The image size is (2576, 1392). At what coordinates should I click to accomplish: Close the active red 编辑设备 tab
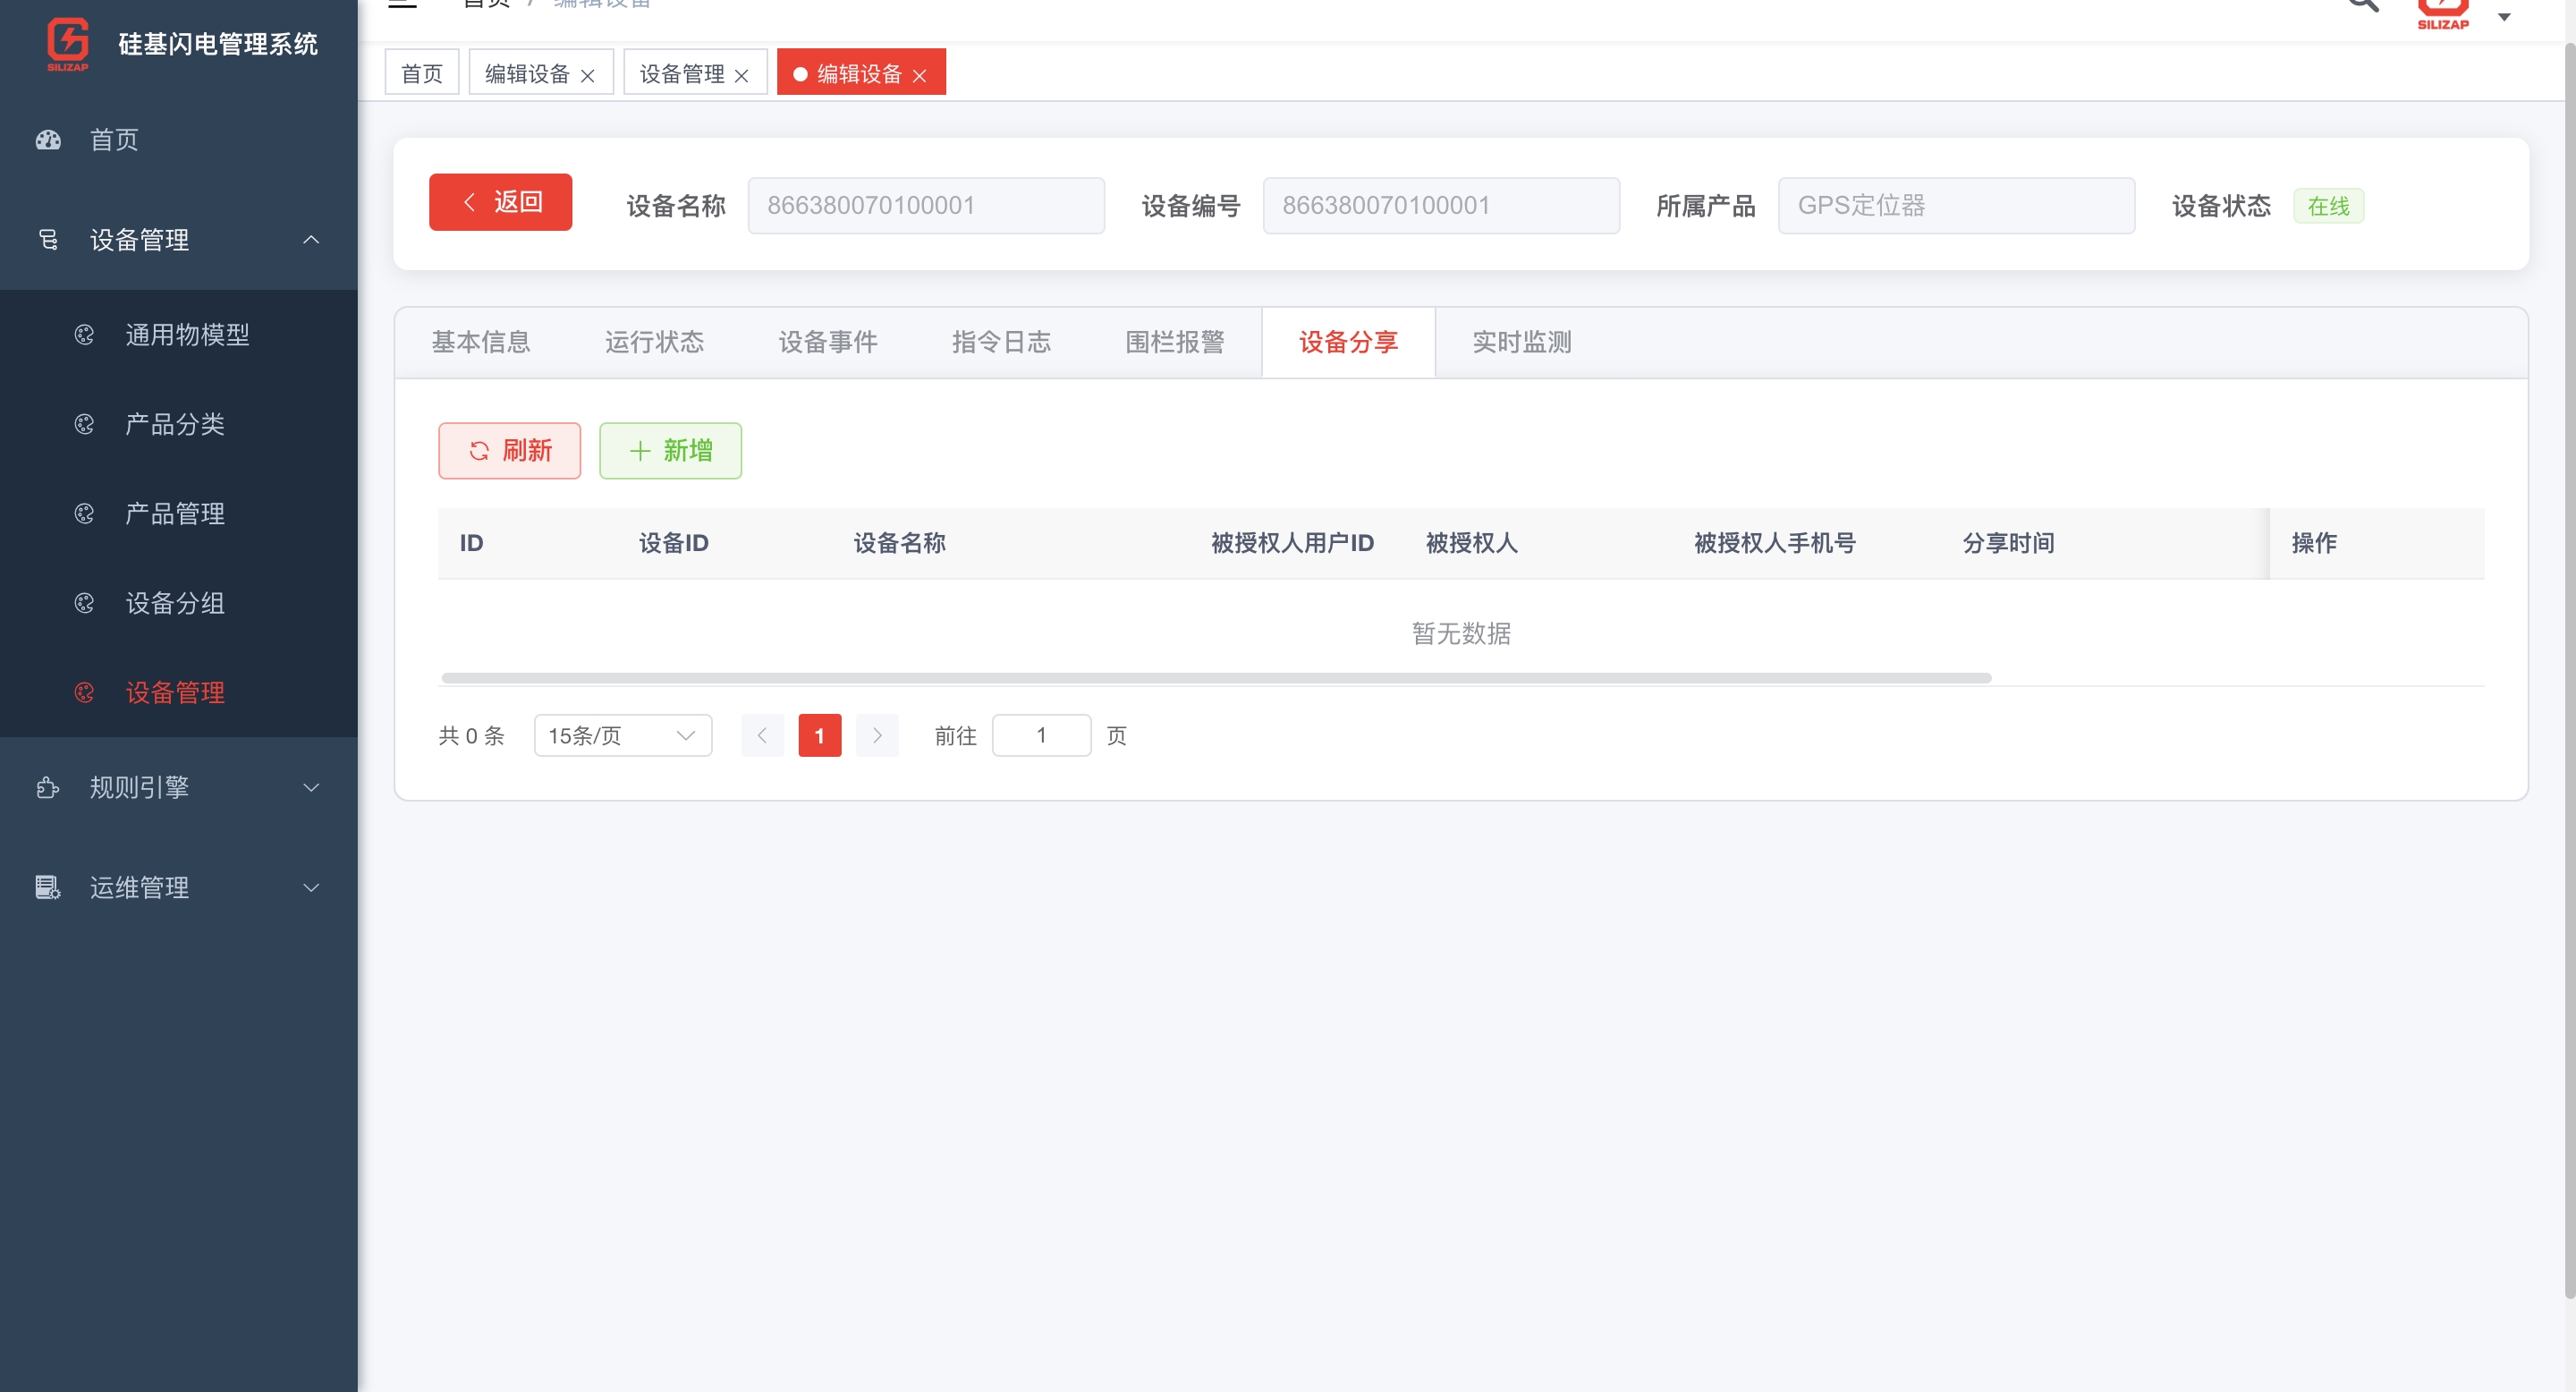pyautogui.click(x=920, y=76)
